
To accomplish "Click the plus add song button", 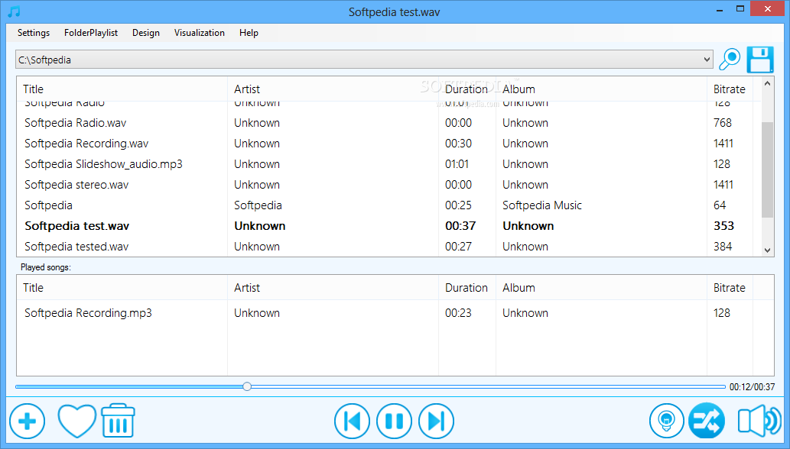I will [28, 421].
